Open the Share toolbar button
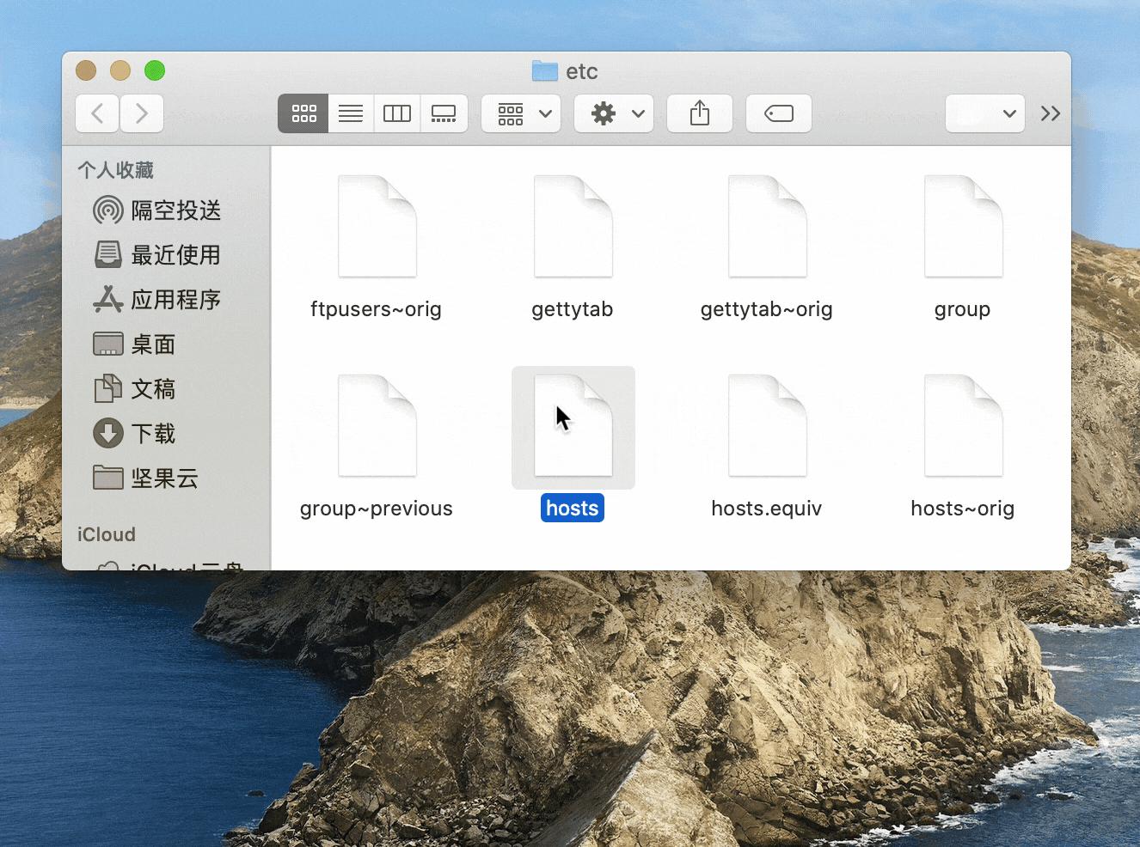This screenshot has width=1140, height=847. pos(700,113)
